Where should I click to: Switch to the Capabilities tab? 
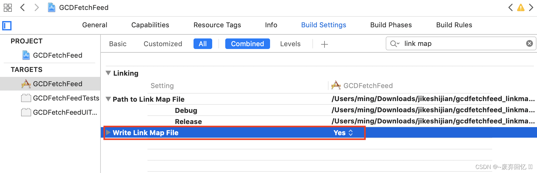(x=150, y=25)
